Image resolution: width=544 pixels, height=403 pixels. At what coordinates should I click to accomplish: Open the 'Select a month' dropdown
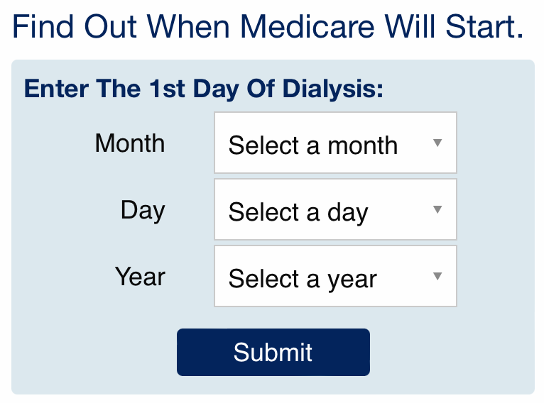[335, 143]
